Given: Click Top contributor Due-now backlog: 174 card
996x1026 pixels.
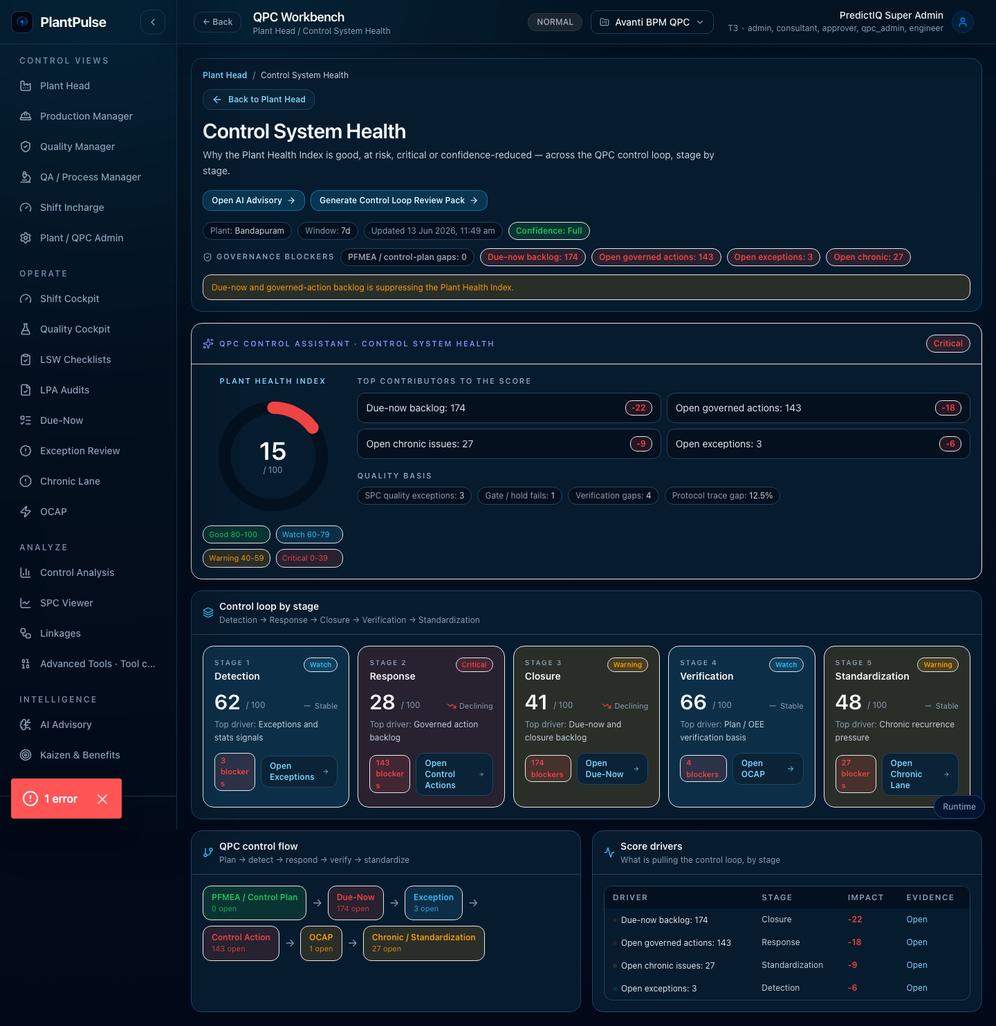Looking at the screenshot, I should (x=509, y=408).
